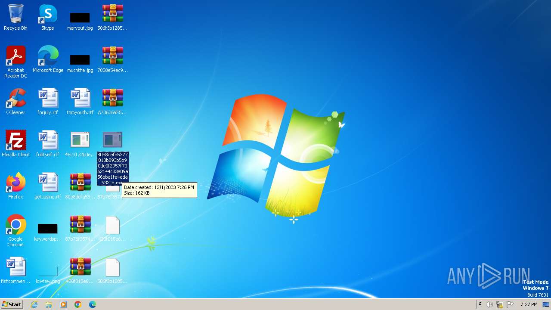Select the 430f015e6... blank file icon
The image size is (551, 310).
pos(112,228)
